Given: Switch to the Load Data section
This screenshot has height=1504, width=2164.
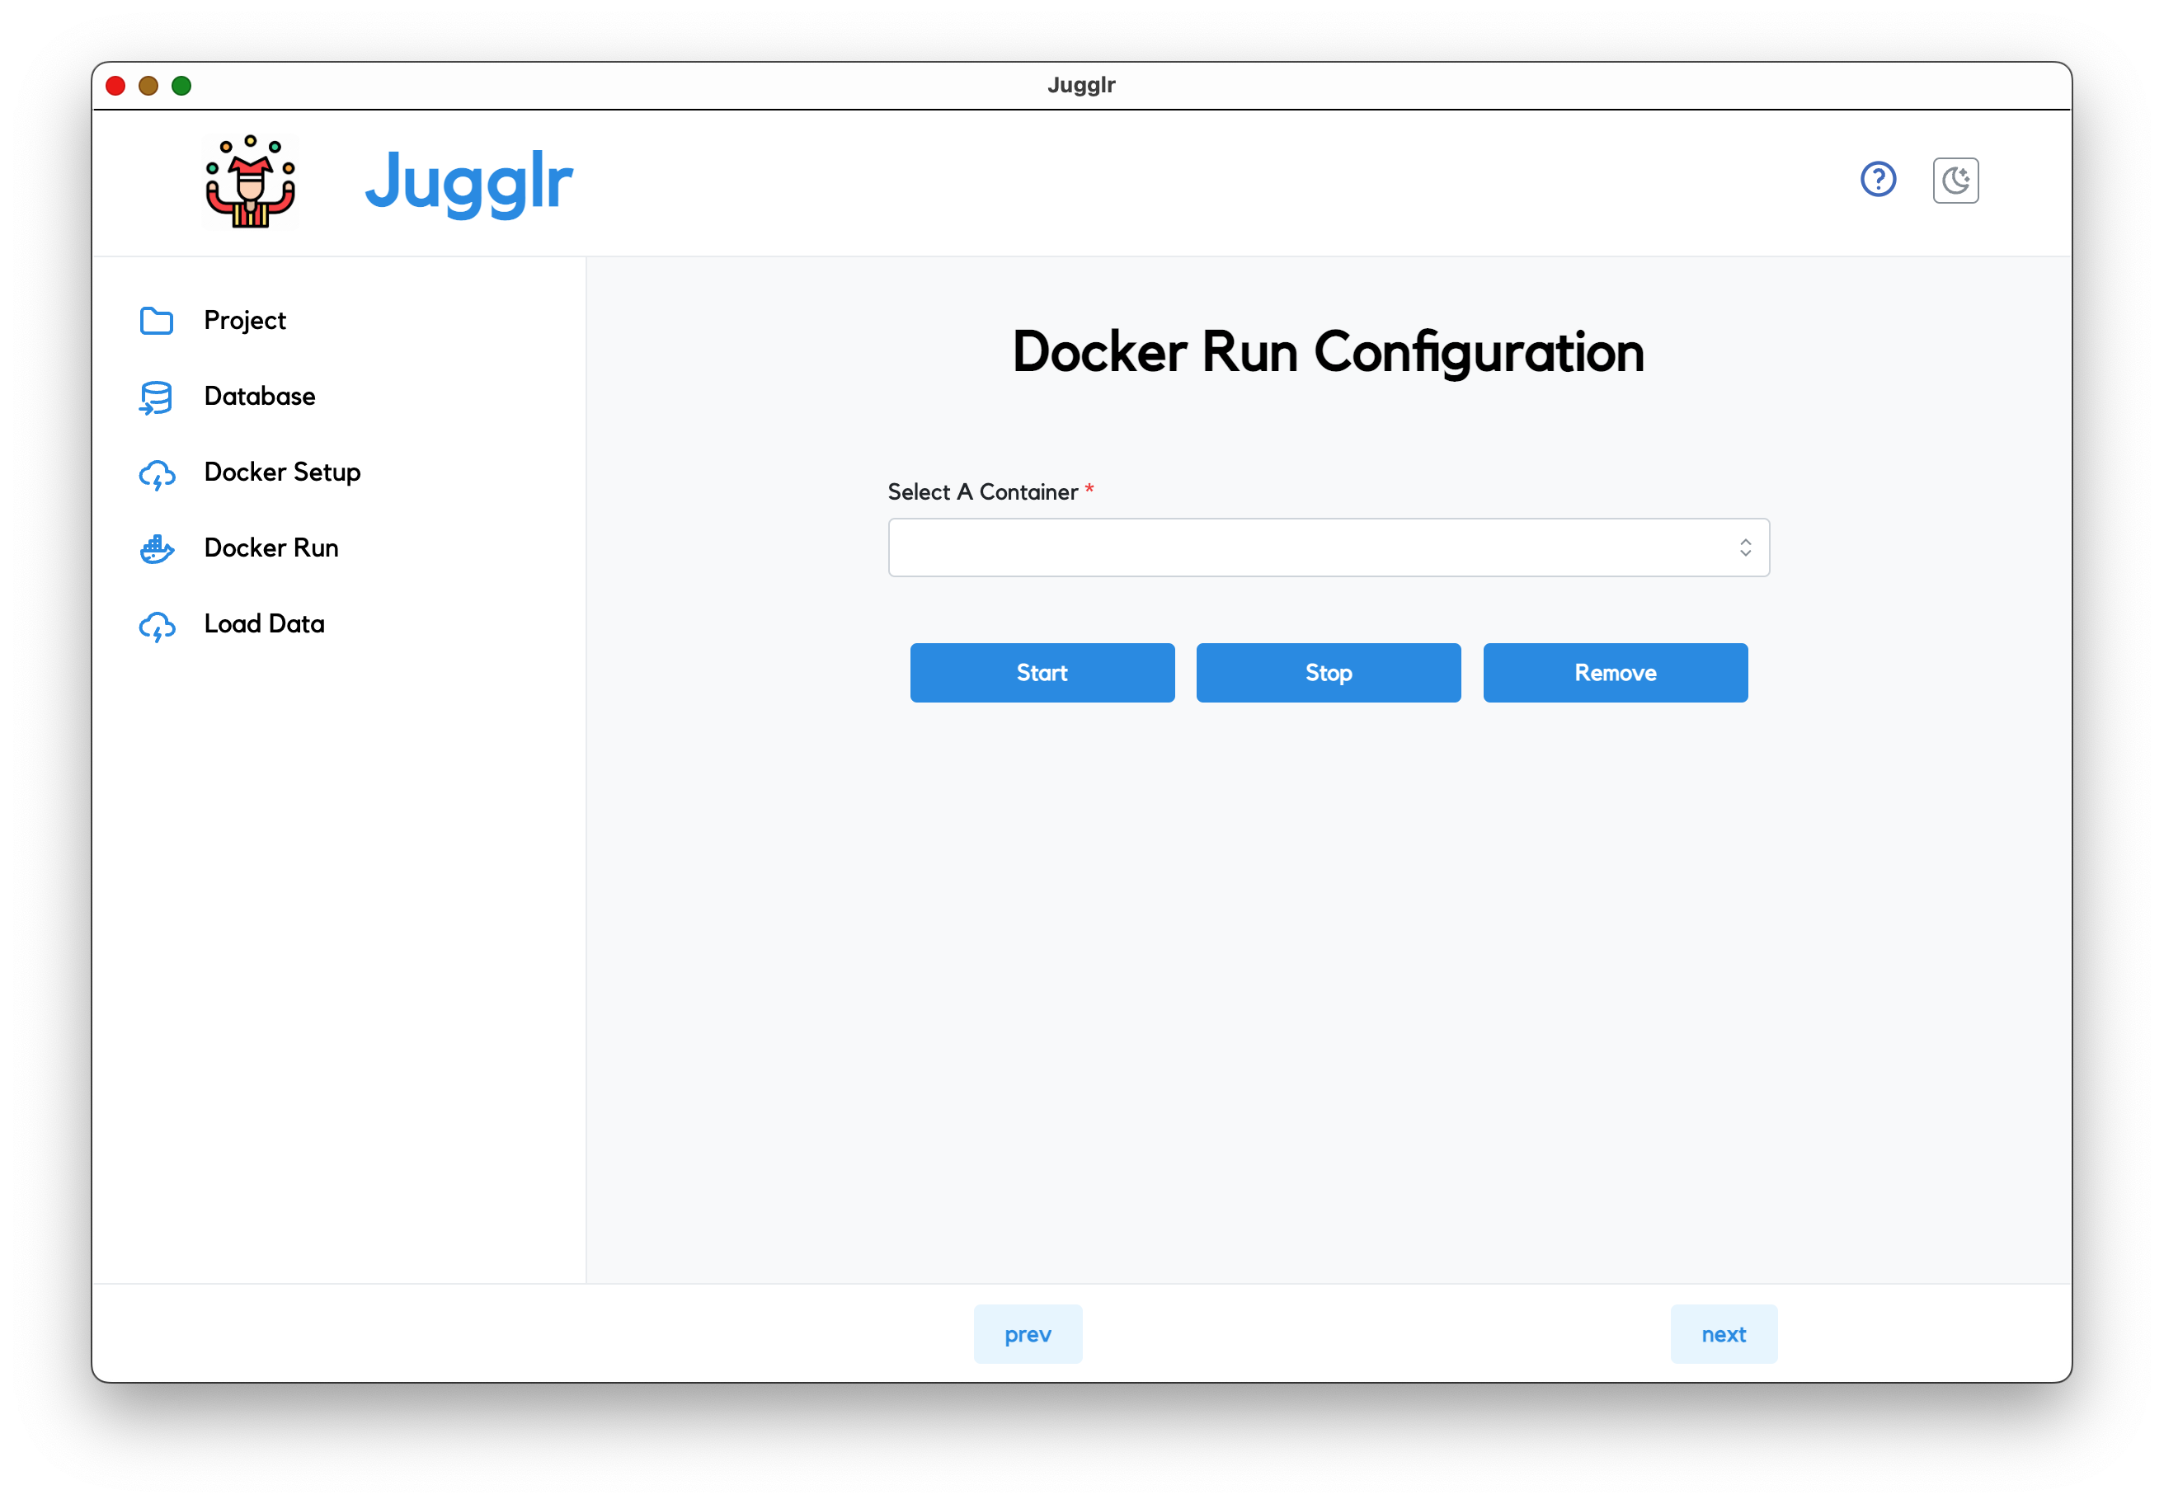Looking at the screenshot, I should coord(263,624).
